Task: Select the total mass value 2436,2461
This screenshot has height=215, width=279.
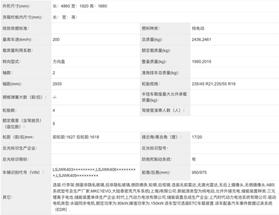Action: [201, 39]
